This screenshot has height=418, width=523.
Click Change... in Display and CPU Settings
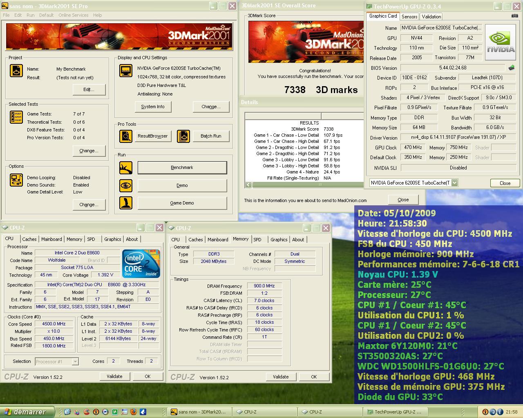tap(211, 107)
